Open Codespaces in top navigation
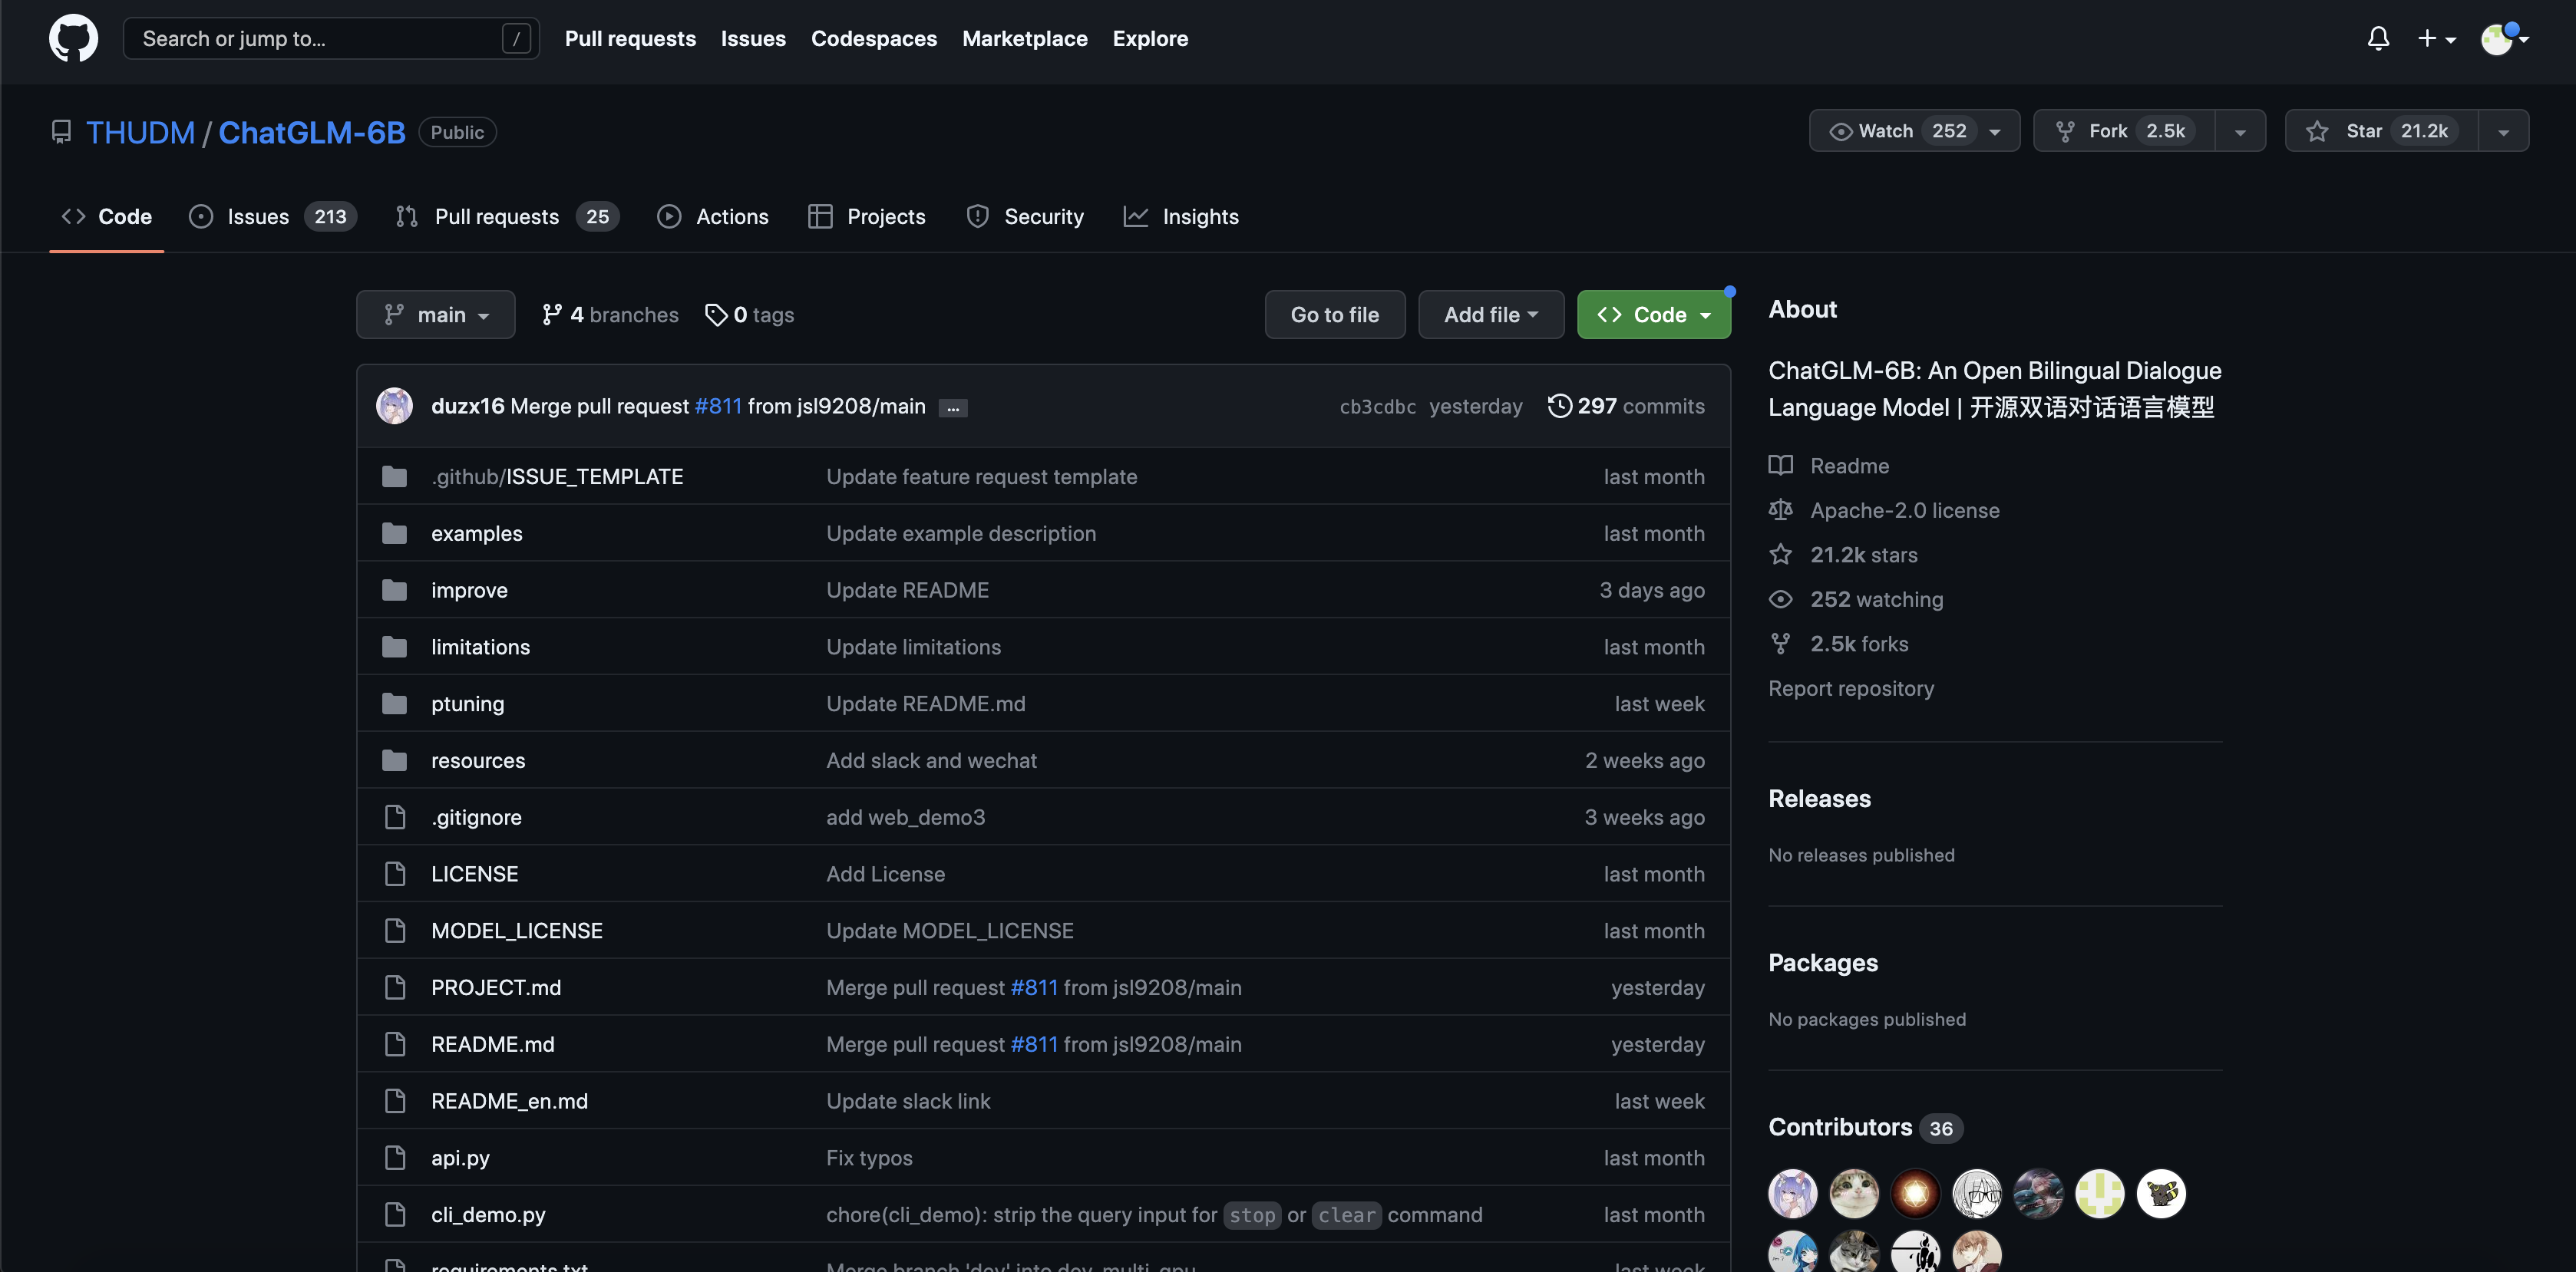The width and height of the screenshot is (2576, 1272). pyautogui.click(x=873, y=38)
